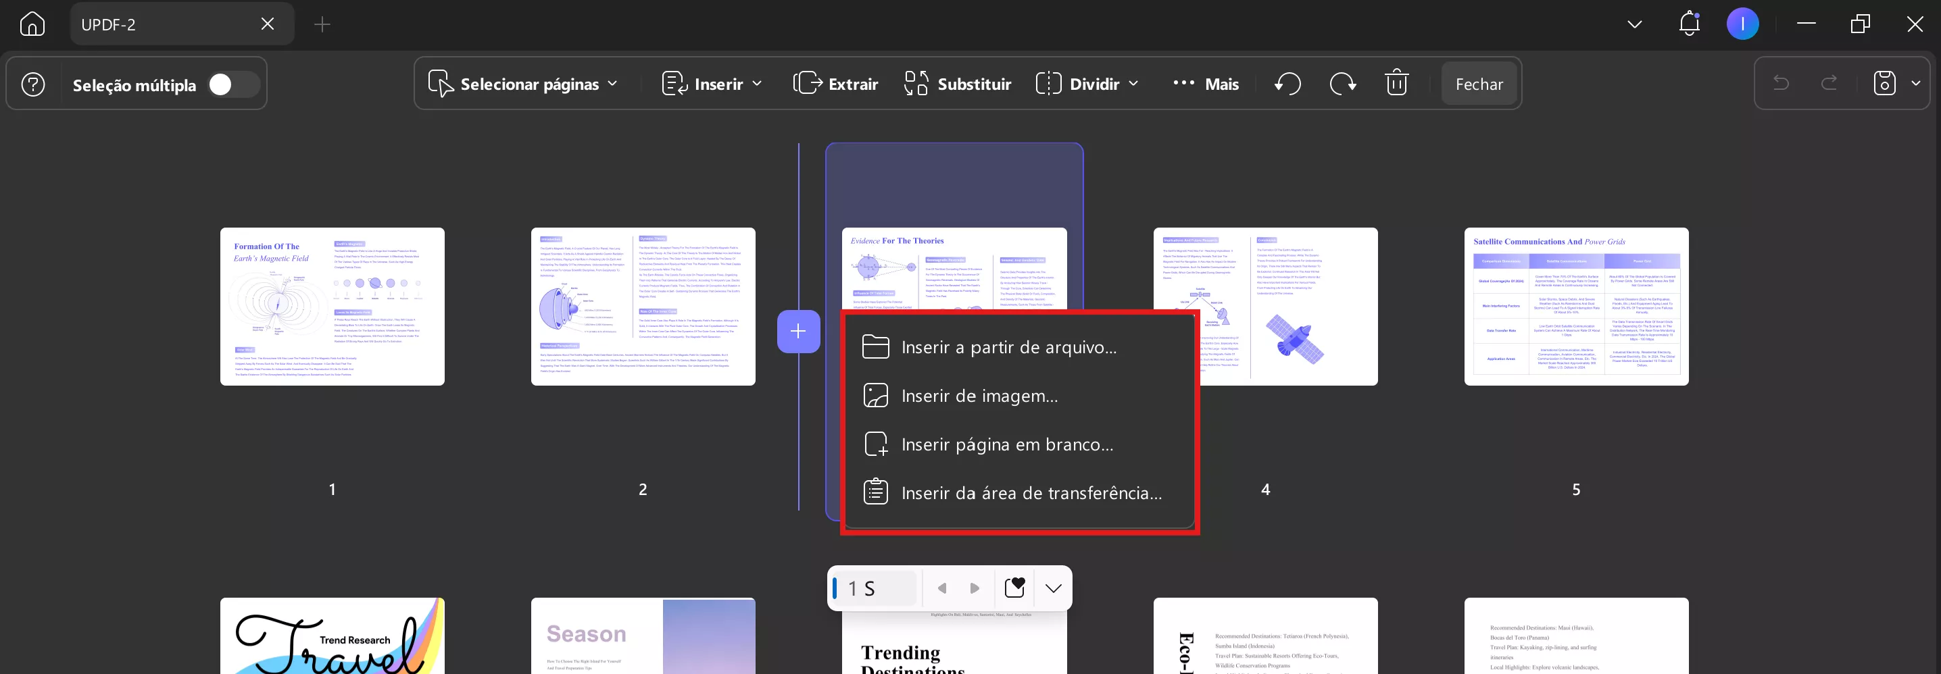Image resolution: width=1941 pixels, height=674 pixels.
Task: Open notifications via the bell icon
Action: 1689,24
